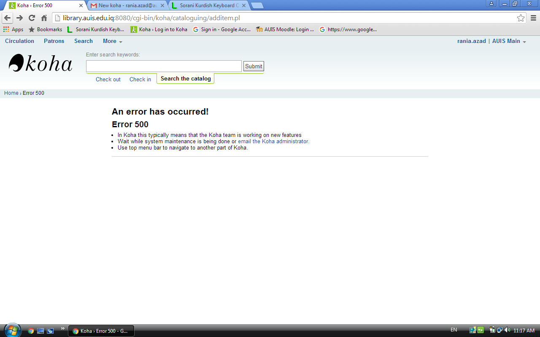This screenshot has width=540, height=337.
Task: Click the browser home icon
Action: pos(44,18)
